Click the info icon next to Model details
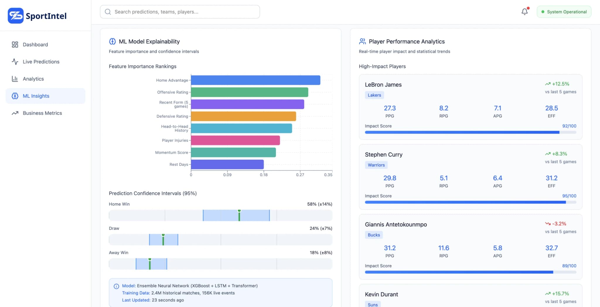Viewport: 600px width, 307px height. [116, 286]
